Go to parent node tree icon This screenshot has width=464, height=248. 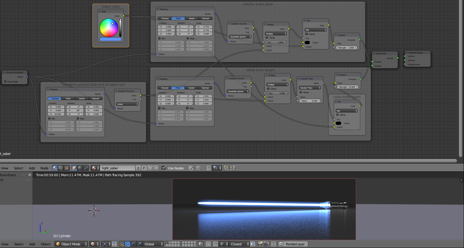[x=198, y=168]
